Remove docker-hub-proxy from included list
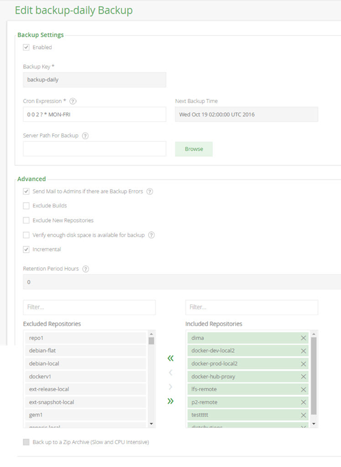 tap(303, 377)
